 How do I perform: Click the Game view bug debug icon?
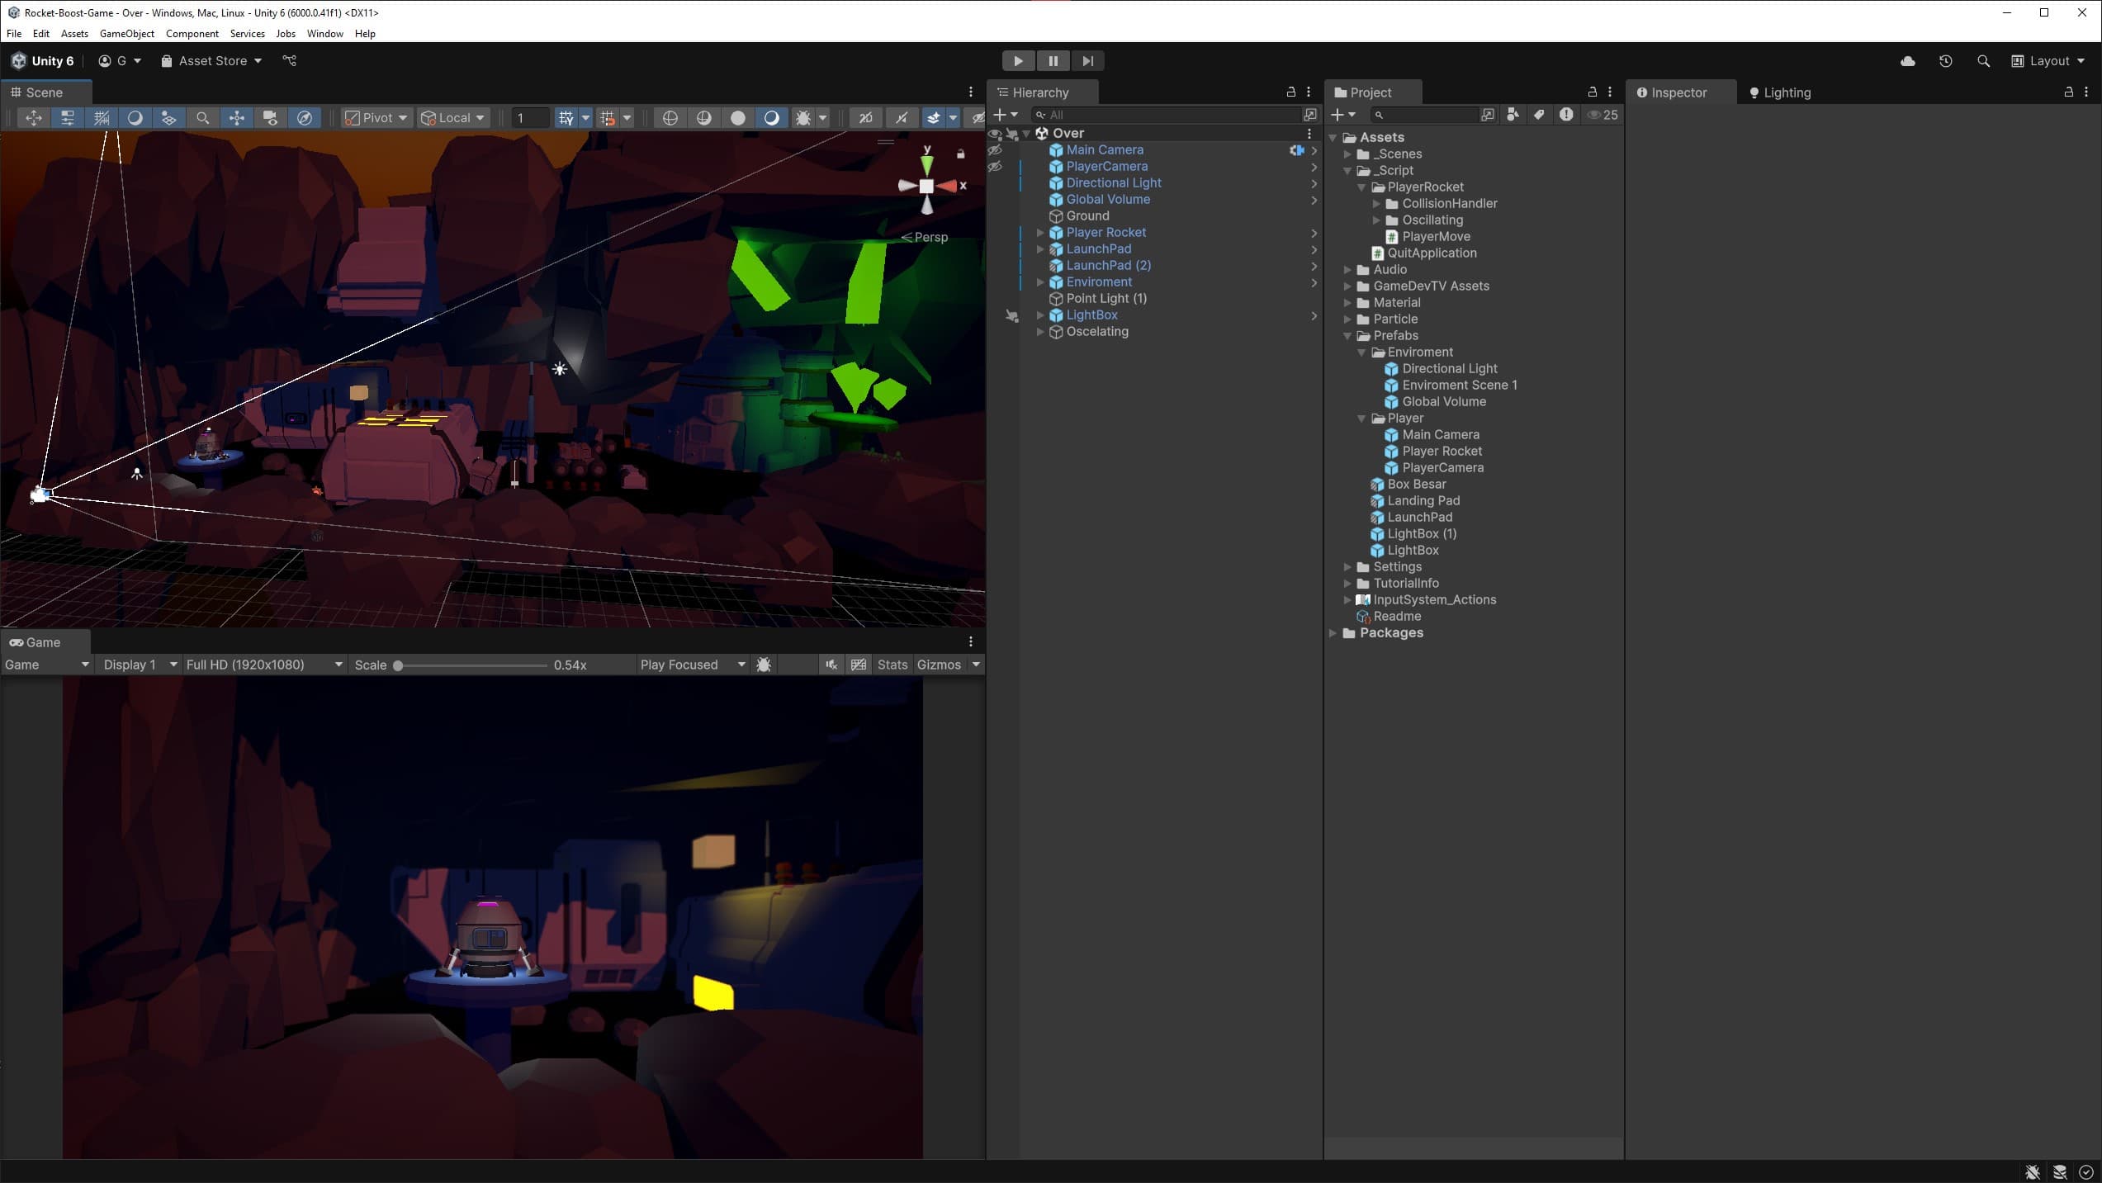tap(764, 665)
